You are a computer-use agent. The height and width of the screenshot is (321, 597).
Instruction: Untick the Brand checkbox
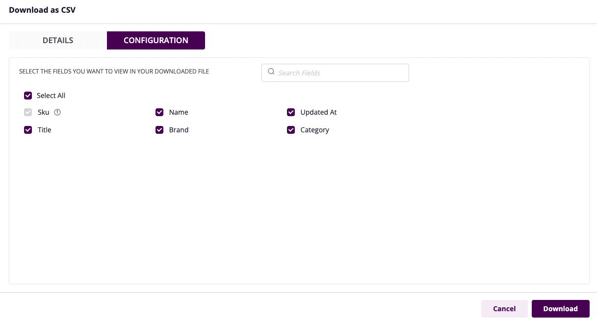point(159,130)
